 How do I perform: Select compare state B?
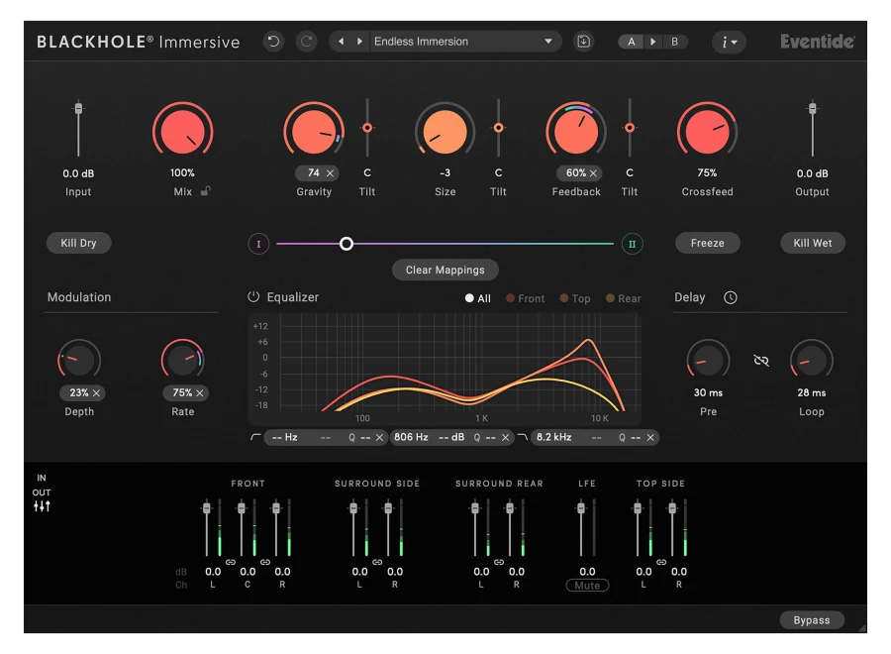click(x=674, y=42)
